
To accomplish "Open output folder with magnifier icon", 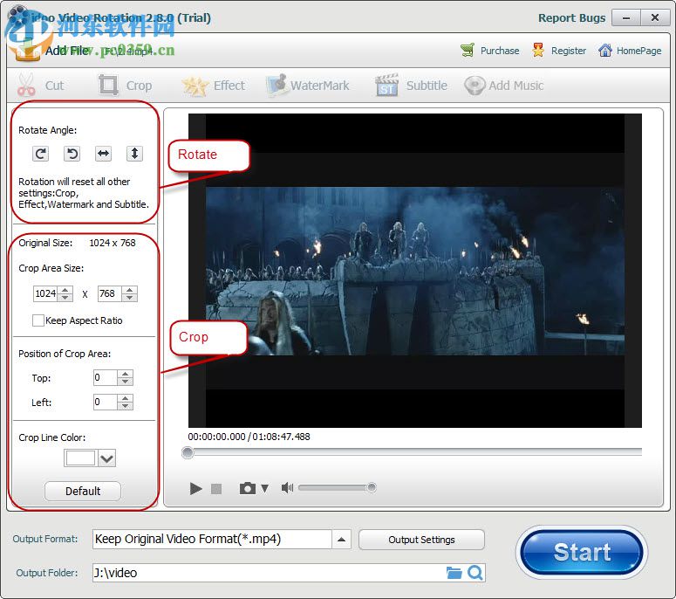I will click(475, 573).
